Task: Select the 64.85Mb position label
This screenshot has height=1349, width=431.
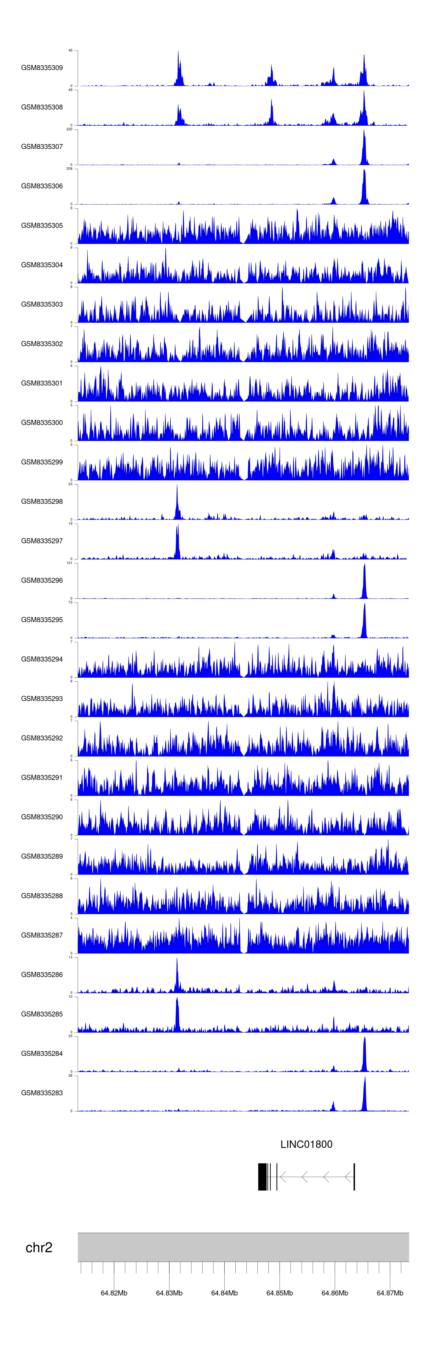Action: point(279,1292)
